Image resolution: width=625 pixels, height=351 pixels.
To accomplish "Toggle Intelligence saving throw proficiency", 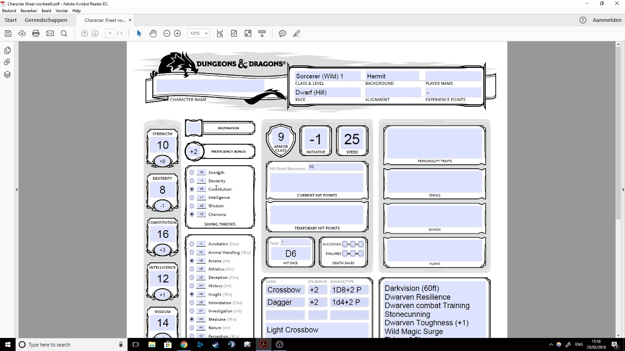I will tap(192, 197).
